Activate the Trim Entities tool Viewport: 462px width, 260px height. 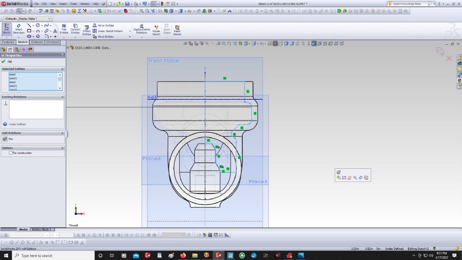tap(64, 29)
